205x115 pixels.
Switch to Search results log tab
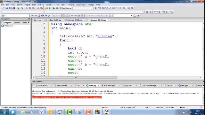tap(62, 86)
